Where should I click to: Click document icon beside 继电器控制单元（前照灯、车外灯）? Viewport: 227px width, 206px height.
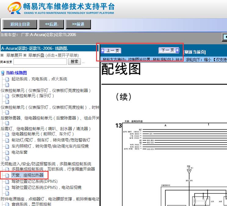pyautogui.click(x=7, y=134)
